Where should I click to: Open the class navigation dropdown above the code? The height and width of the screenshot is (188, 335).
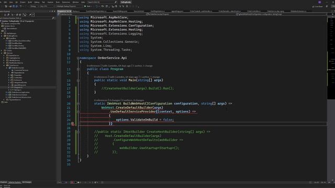click(192, 14)
